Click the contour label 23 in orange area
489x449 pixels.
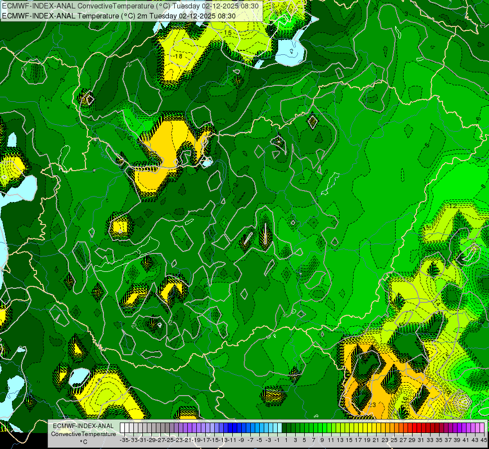[372, 405]
